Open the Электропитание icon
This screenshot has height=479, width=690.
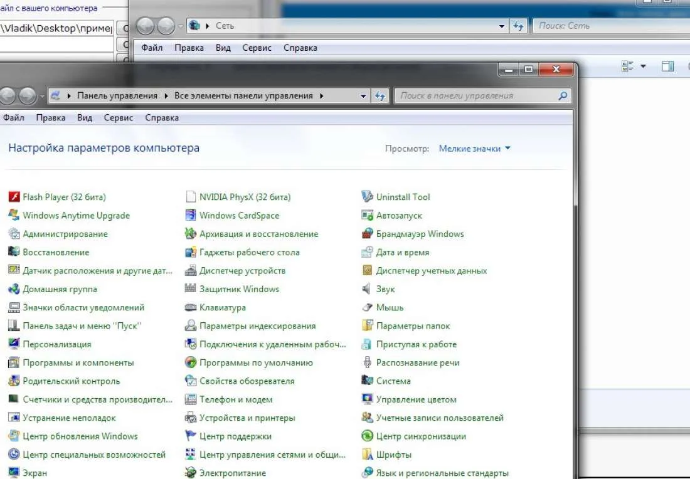pos(191,473)
